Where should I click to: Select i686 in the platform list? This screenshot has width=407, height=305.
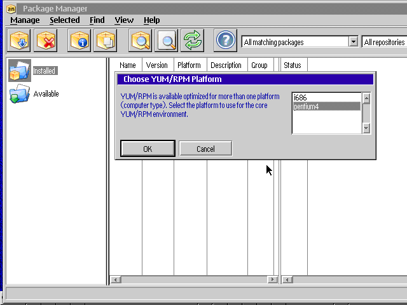coord(327,98)
